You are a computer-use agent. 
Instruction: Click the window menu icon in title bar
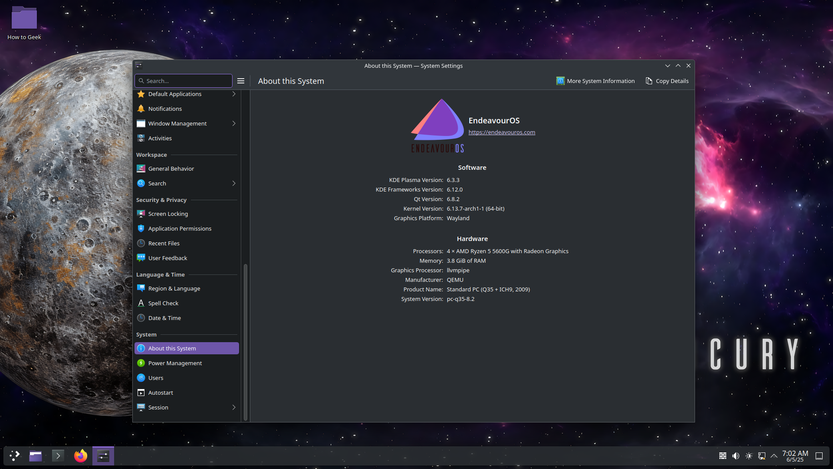pos(139,66)
